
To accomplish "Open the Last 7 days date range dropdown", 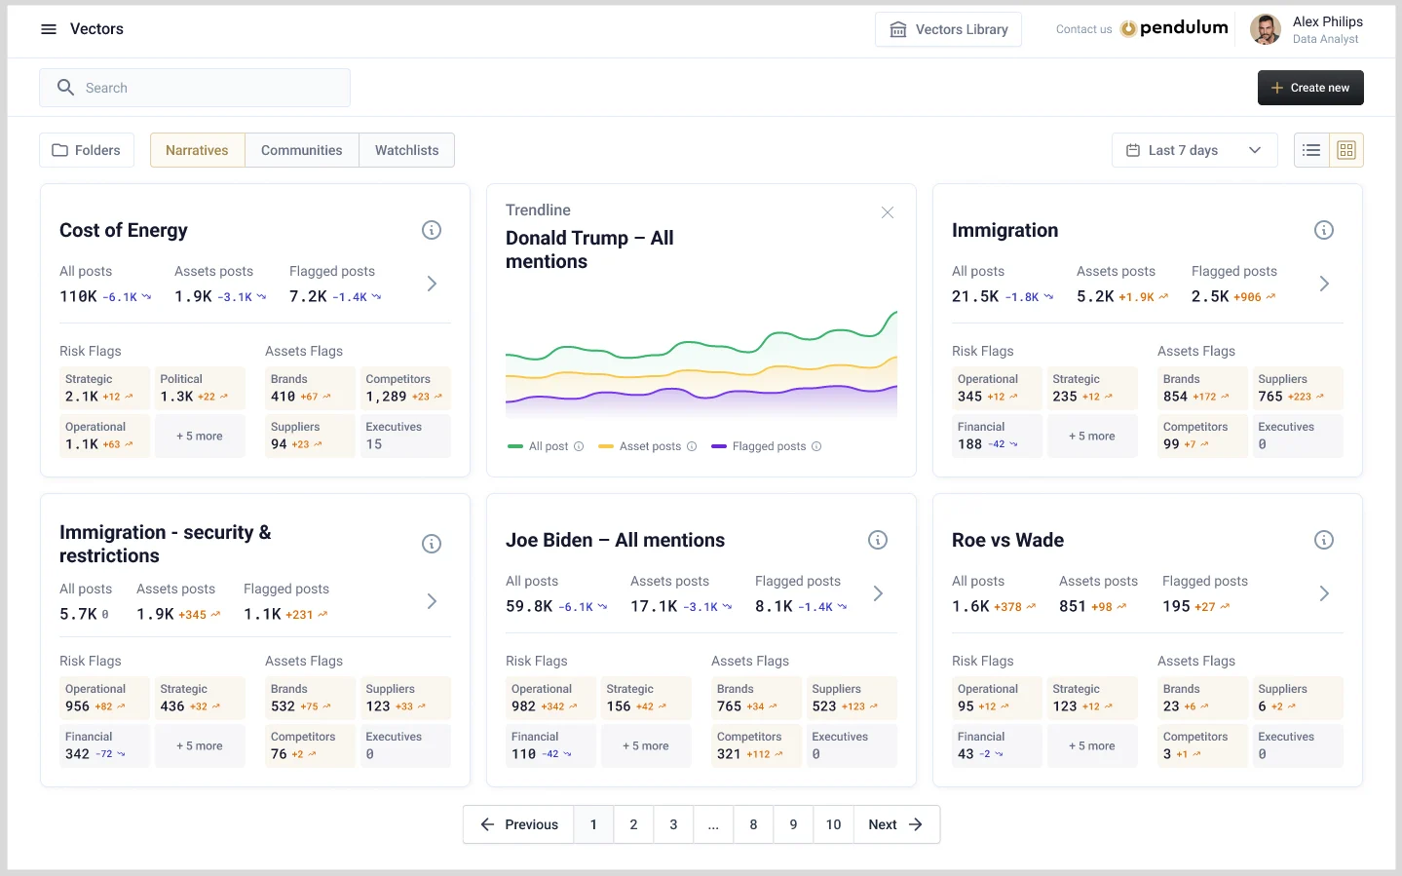I will [x=1194, y=149].
